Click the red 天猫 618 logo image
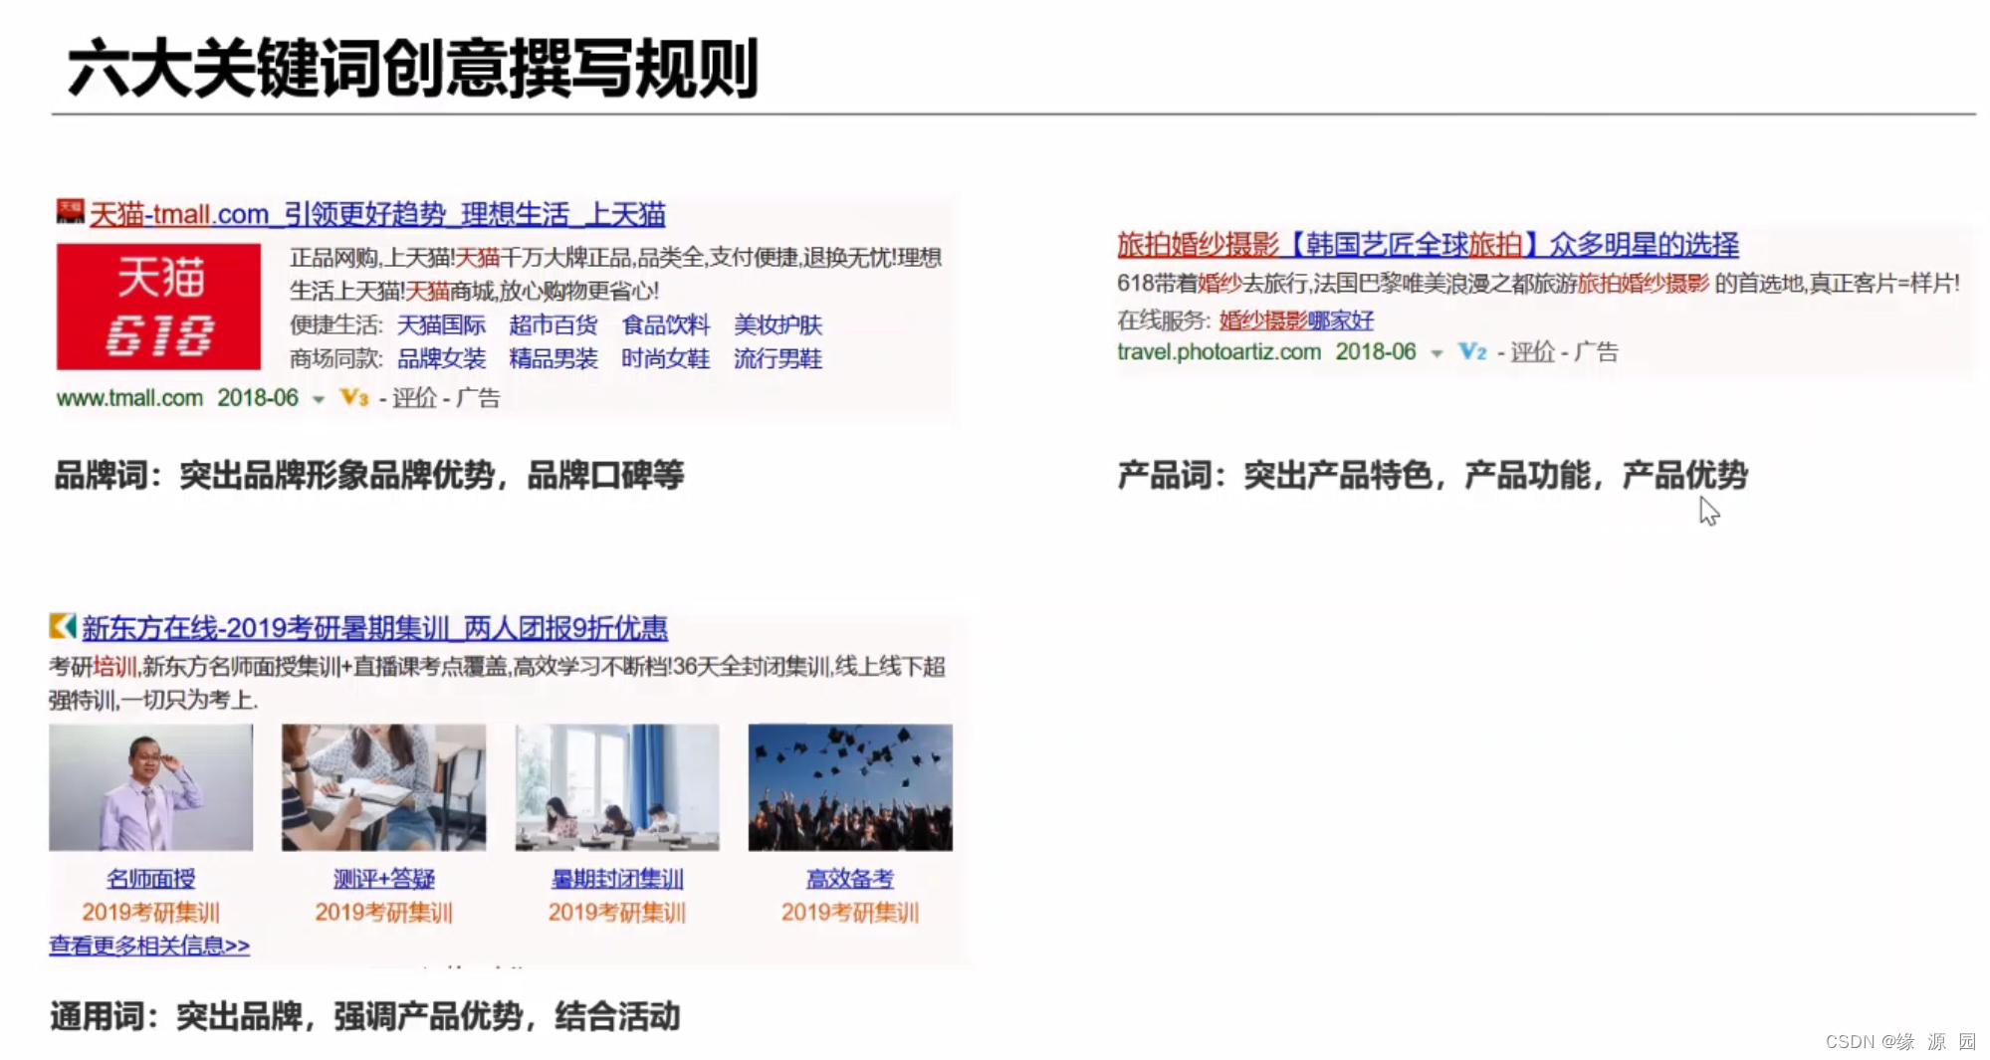 point(158,307)
